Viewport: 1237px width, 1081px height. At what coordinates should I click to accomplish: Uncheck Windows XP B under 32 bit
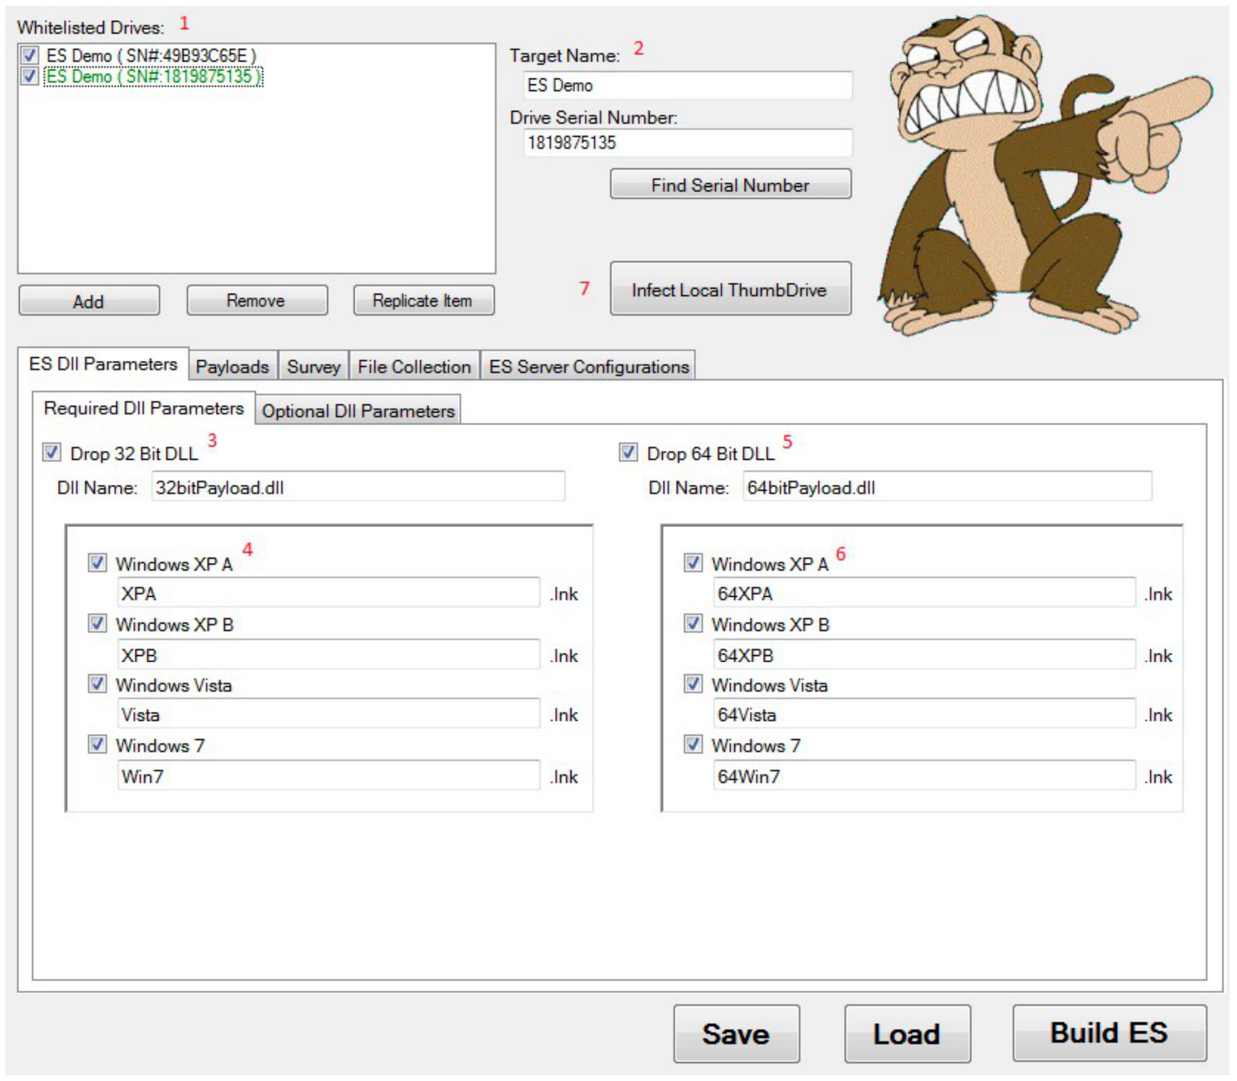97,623
